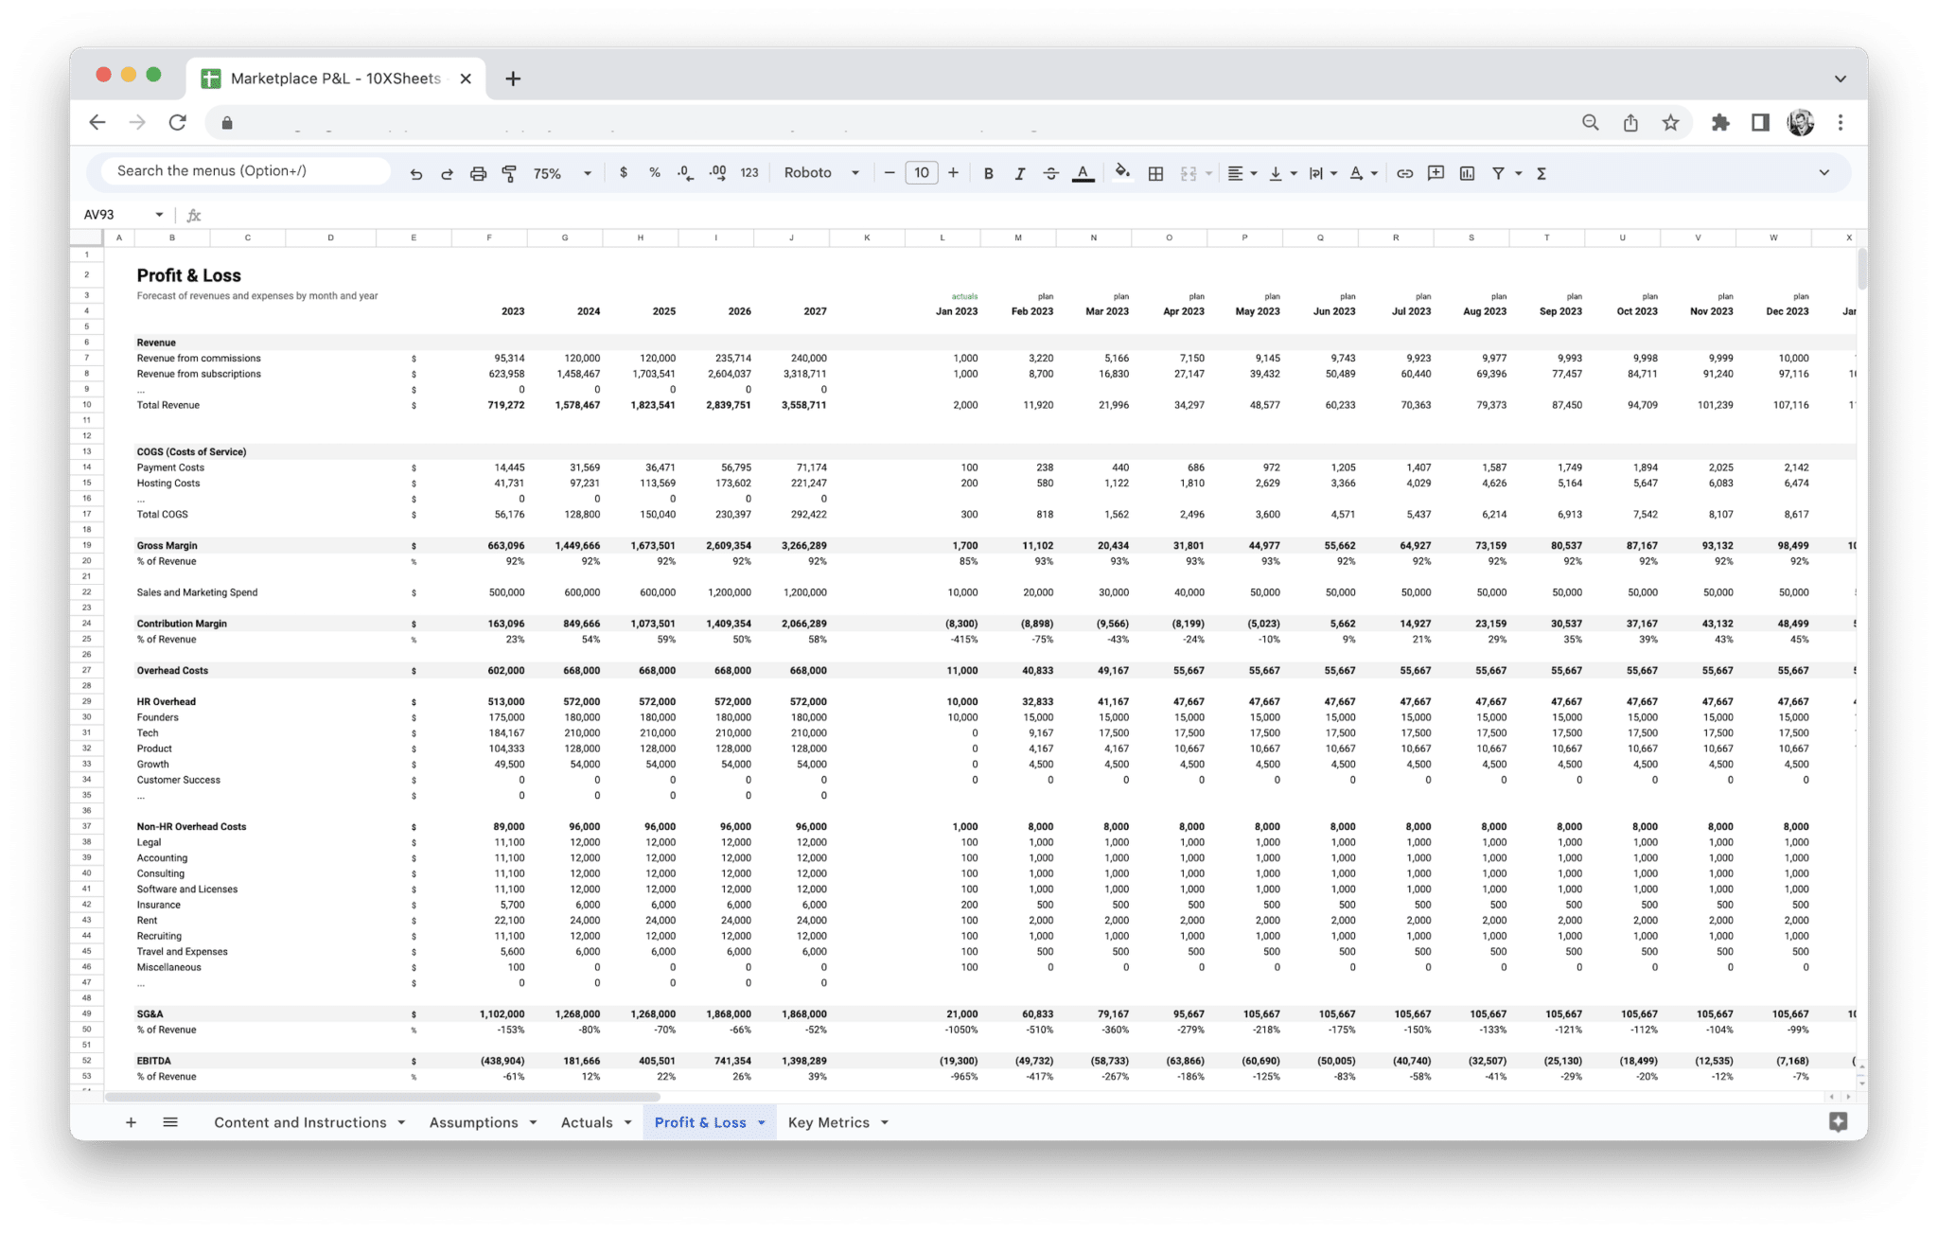Insert a chart
The height and width of the screenshot is (1233, 1938).
point(1467,173)
